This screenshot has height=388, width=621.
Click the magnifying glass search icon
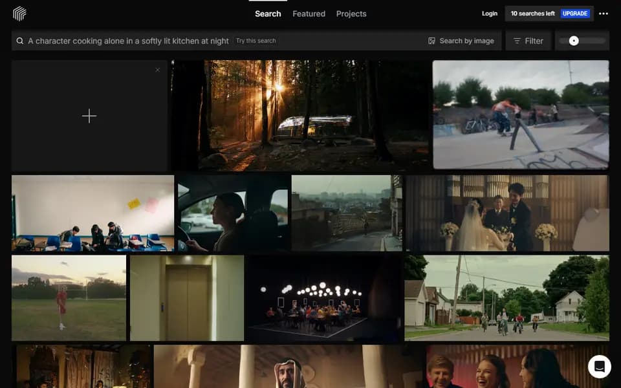(20, 41)
